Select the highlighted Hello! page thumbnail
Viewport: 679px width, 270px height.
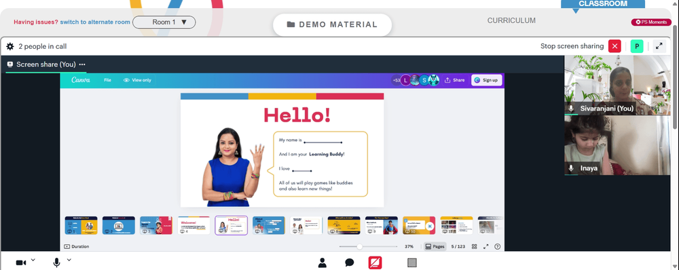(232, 225)
